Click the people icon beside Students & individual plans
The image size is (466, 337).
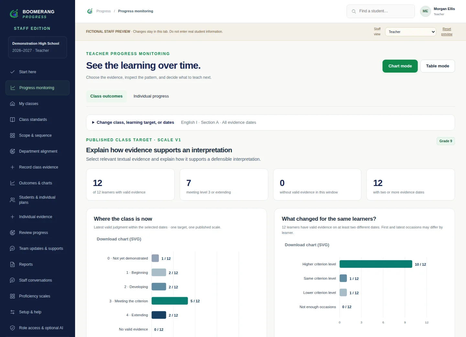tap(12, 200)
